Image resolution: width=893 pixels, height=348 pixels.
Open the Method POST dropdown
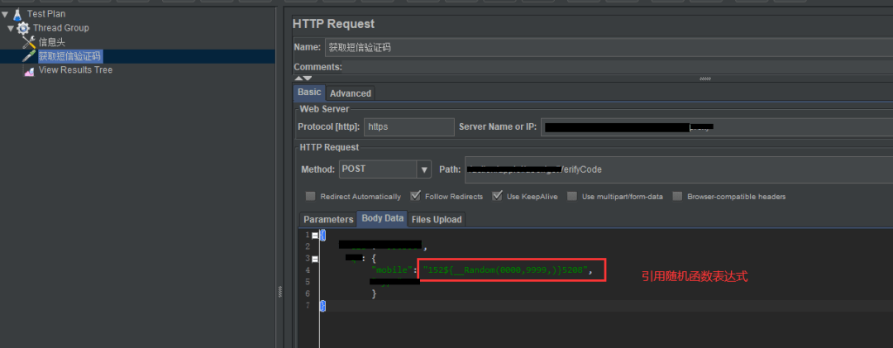424,169
